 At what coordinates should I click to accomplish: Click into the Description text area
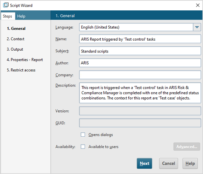[x=140, y=93]
